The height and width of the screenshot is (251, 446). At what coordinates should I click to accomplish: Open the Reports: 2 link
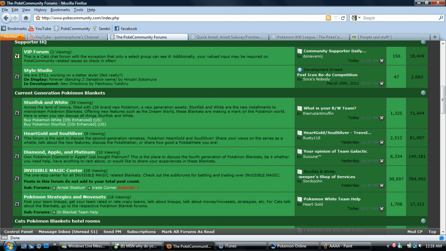coord(129,188)
